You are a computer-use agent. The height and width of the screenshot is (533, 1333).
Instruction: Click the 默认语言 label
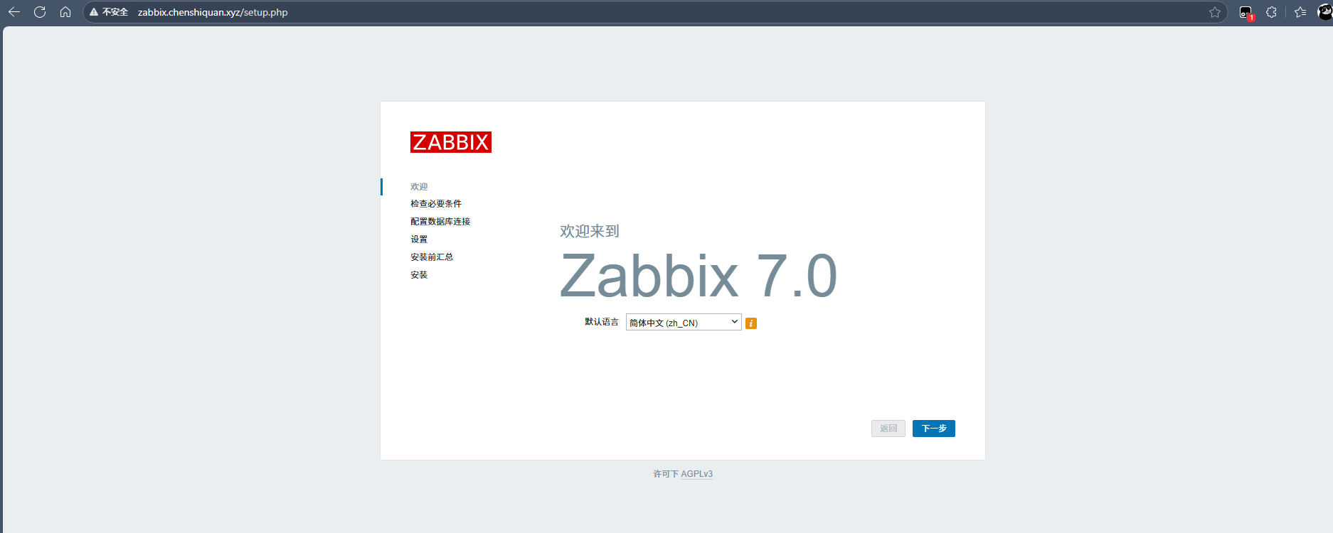[602, 322]
